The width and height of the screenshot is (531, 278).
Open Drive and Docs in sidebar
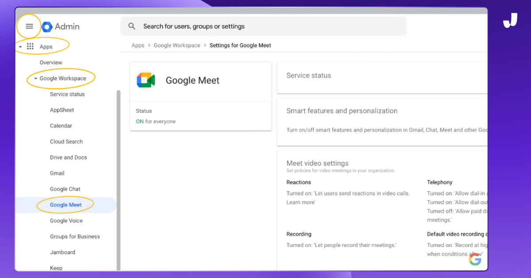point(69,158)
